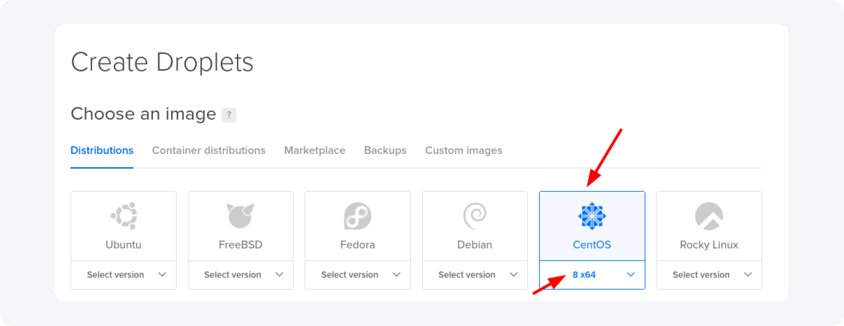The width and height of the screenshot is (844, 326).
Task: Click the Rocky Linux name label
Action: pyautogui.click(x=709, y=245)
